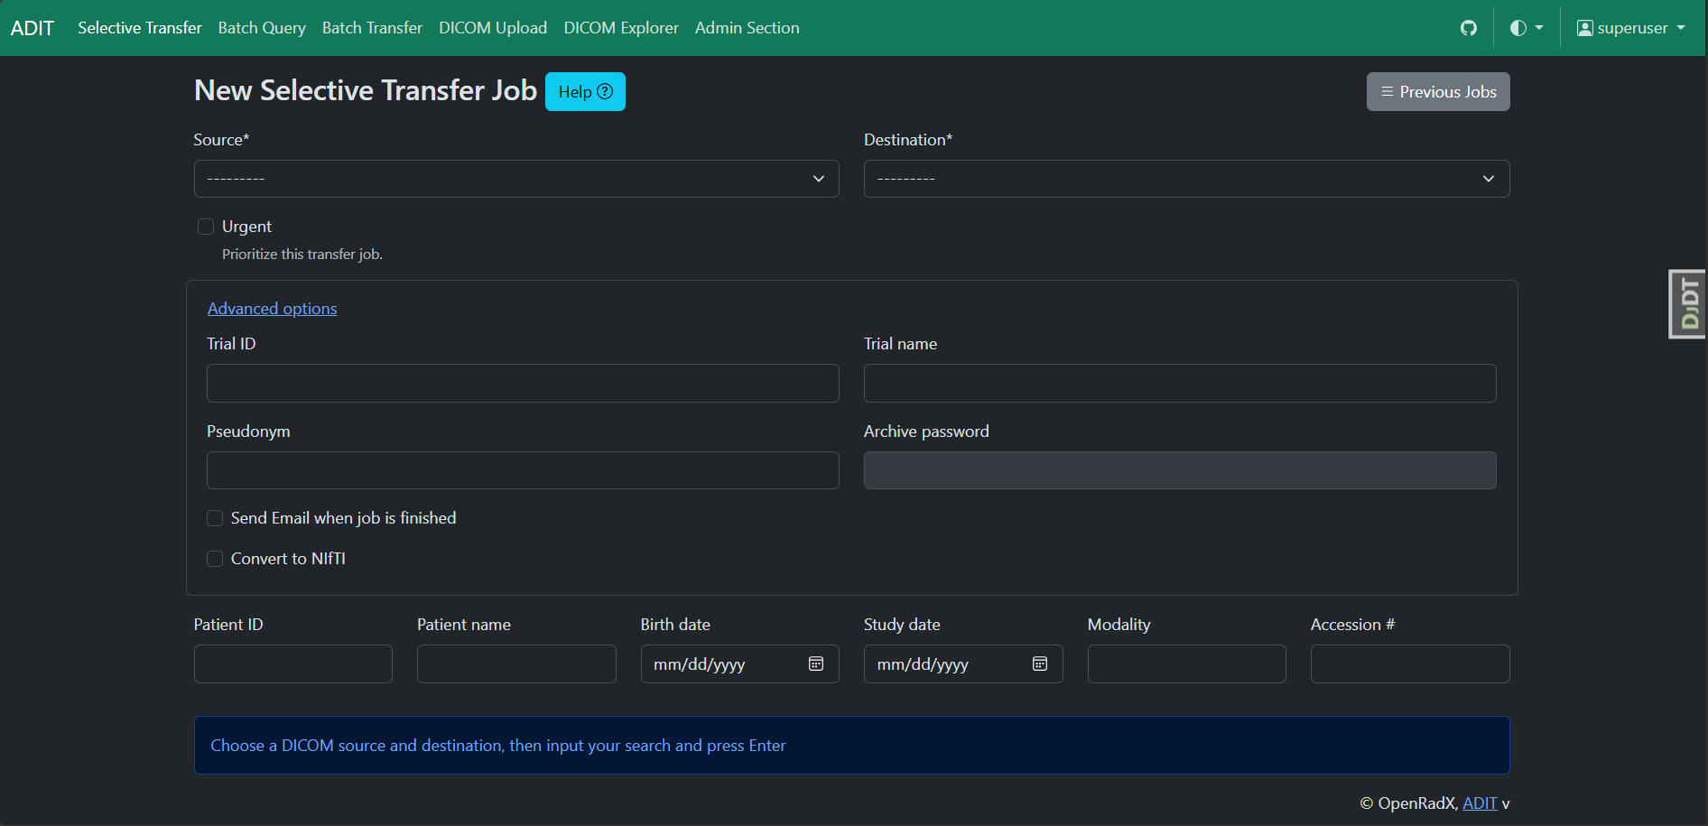Click the superuser avatar icon

[1584, 28]
